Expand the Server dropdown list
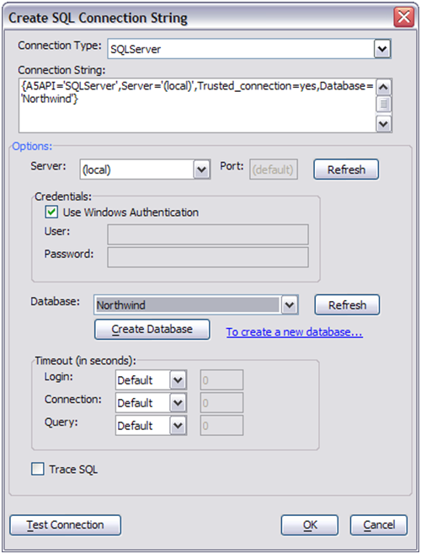This screenshot has height=554, width=421. (201, 169)
